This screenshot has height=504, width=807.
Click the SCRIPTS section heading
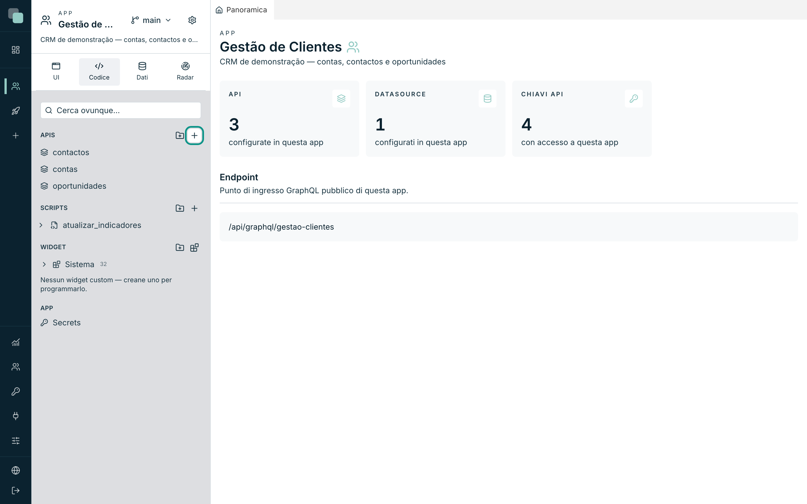click(54, 208)
